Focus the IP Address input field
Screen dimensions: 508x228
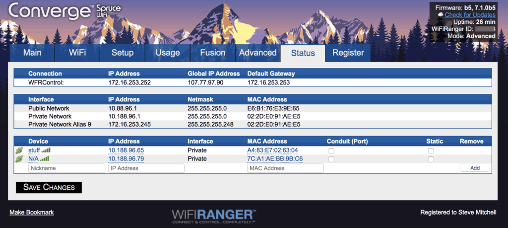146,168
